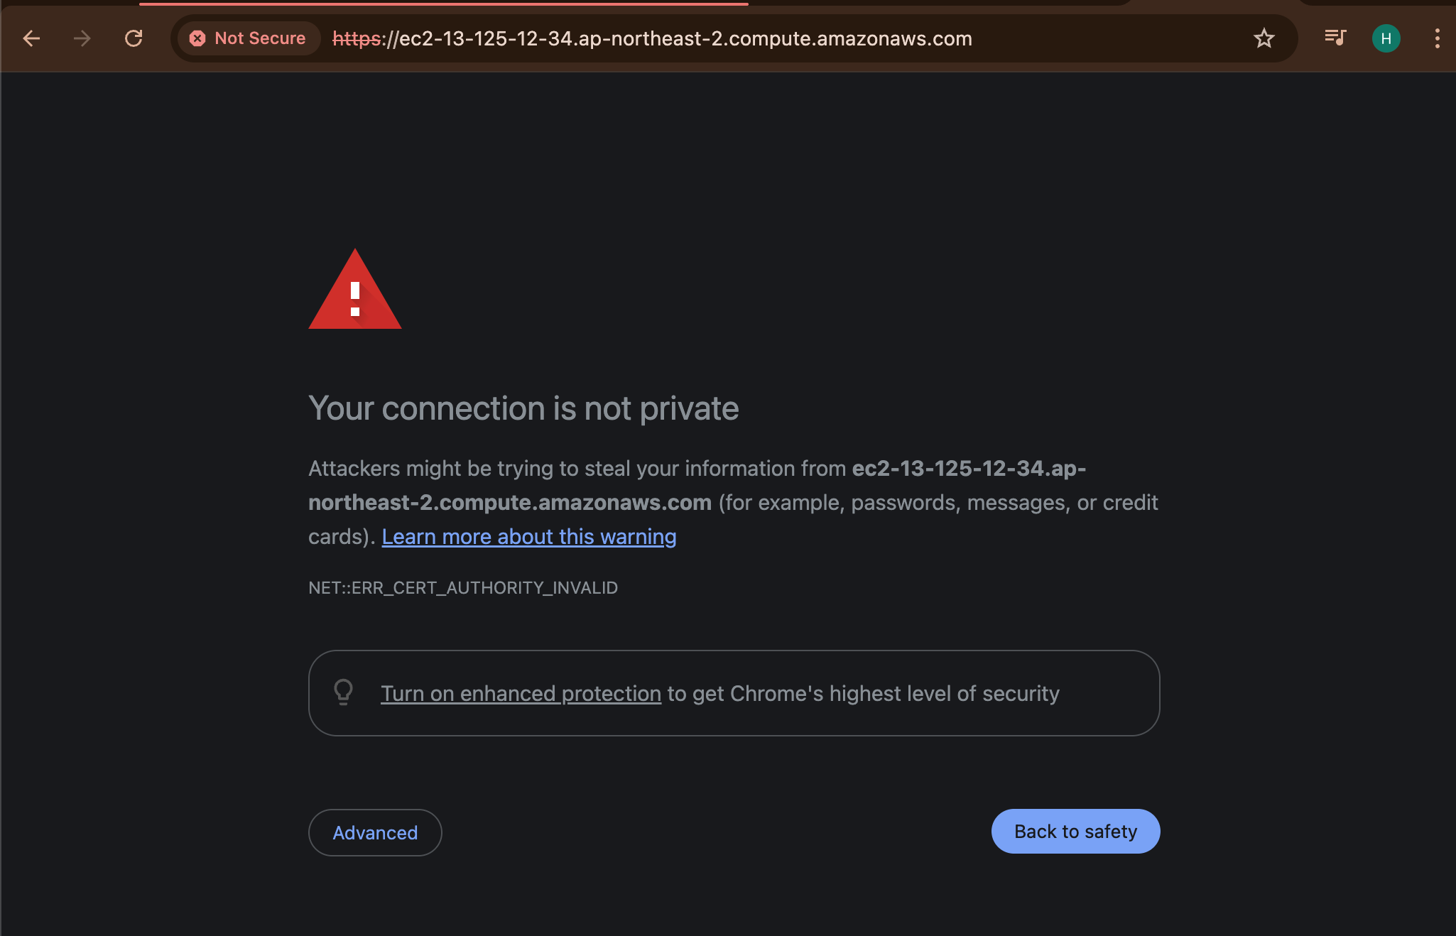Click Turn on enhanced protection

coord(521,693)
